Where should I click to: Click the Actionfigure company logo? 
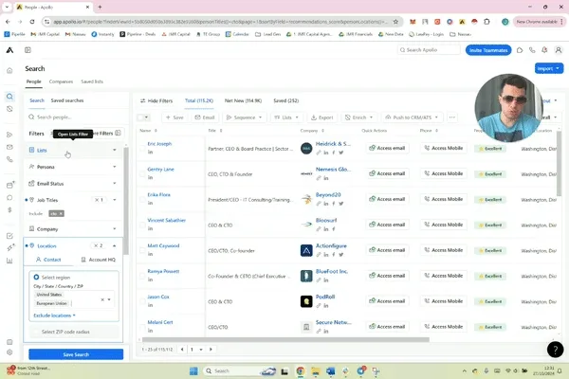click(x=306, y=250)
